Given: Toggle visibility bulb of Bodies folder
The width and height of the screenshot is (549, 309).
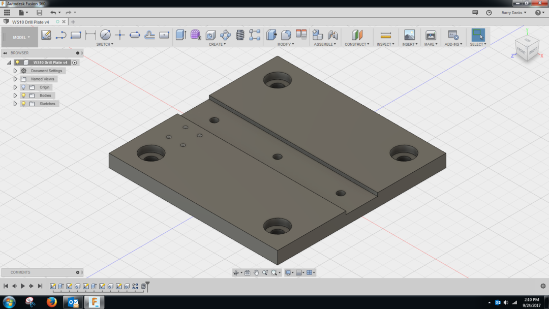Looking at the screenshot, I should point(23,96).
